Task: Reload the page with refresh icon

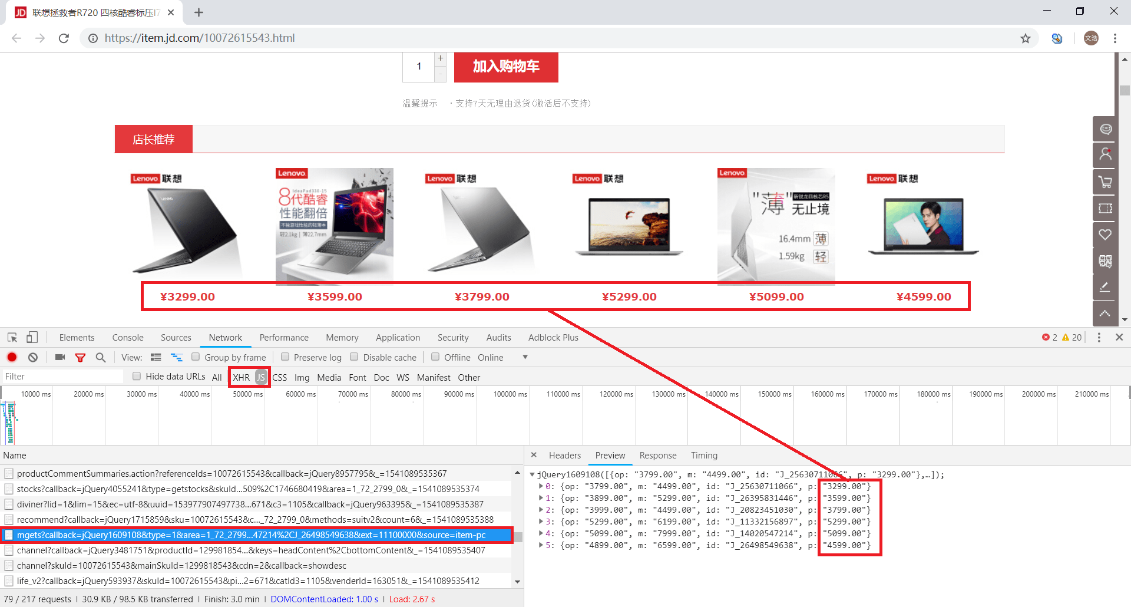Action: tap(64, 38)
